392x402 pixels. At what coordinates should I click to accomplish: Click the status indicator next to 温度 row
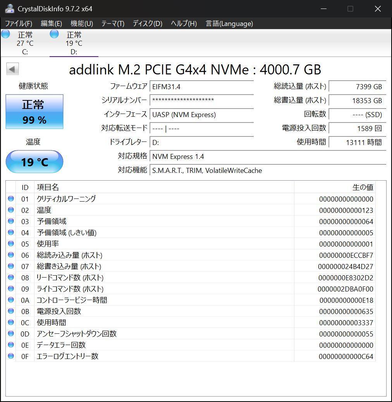[x=11, y=210]
